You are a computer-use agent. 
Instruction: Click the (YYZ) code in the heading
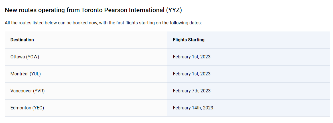click(x=174, y=10)
